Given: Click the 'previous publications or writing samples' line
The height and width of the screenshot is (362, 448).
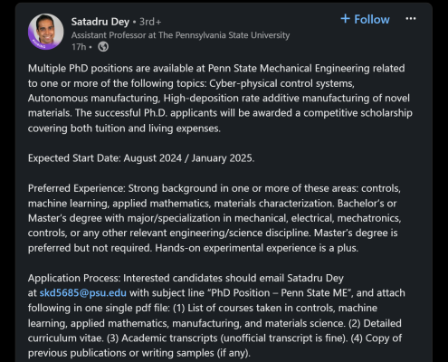Looking at the screenshot, I should tap(139, 353).
